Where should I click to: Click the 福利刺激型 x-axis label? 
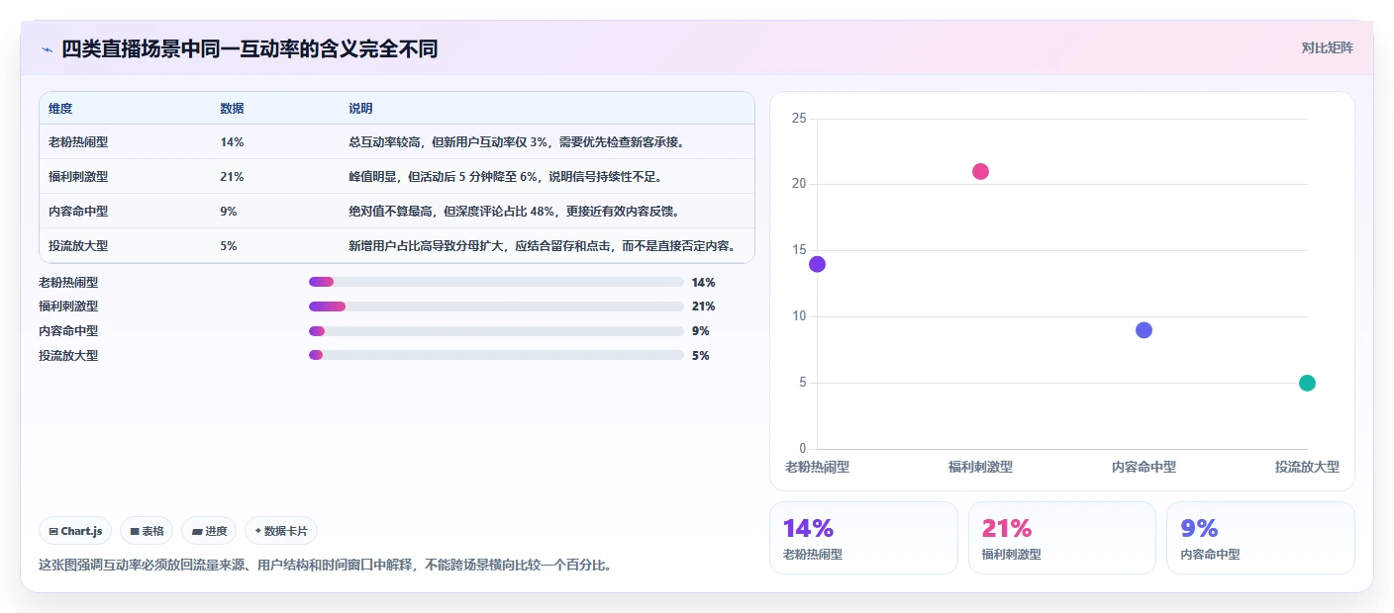click(x=980, y=467)
